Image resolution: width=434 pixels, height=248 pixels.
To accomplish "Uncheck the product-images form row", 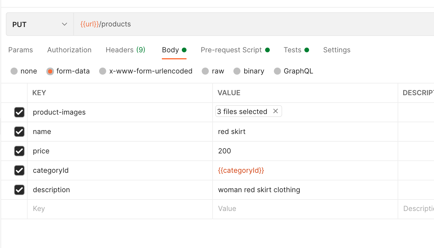I will (19, 112).
